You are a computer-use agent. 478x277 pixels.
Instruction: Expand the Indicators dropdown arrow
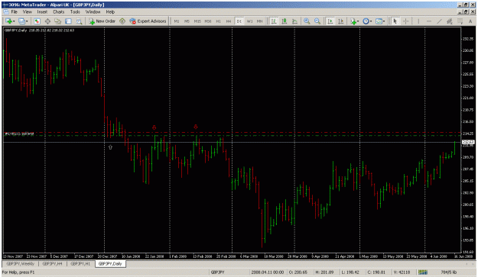pyautogui.click(x=358, y=21)
